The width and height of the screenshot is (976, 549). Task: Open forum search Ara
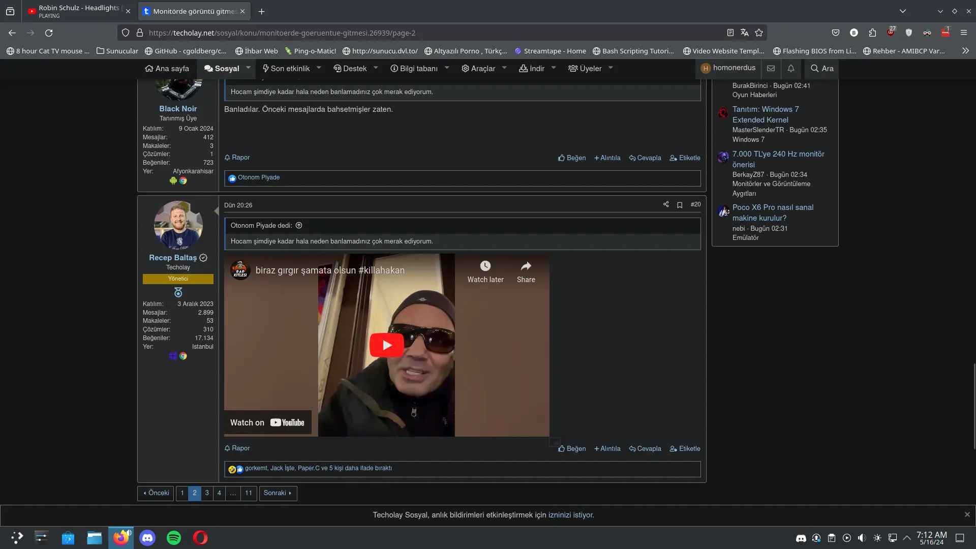[x=821, y=68]
